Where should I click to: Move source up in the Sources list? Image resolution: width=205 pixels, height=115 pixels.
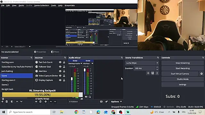51,102
